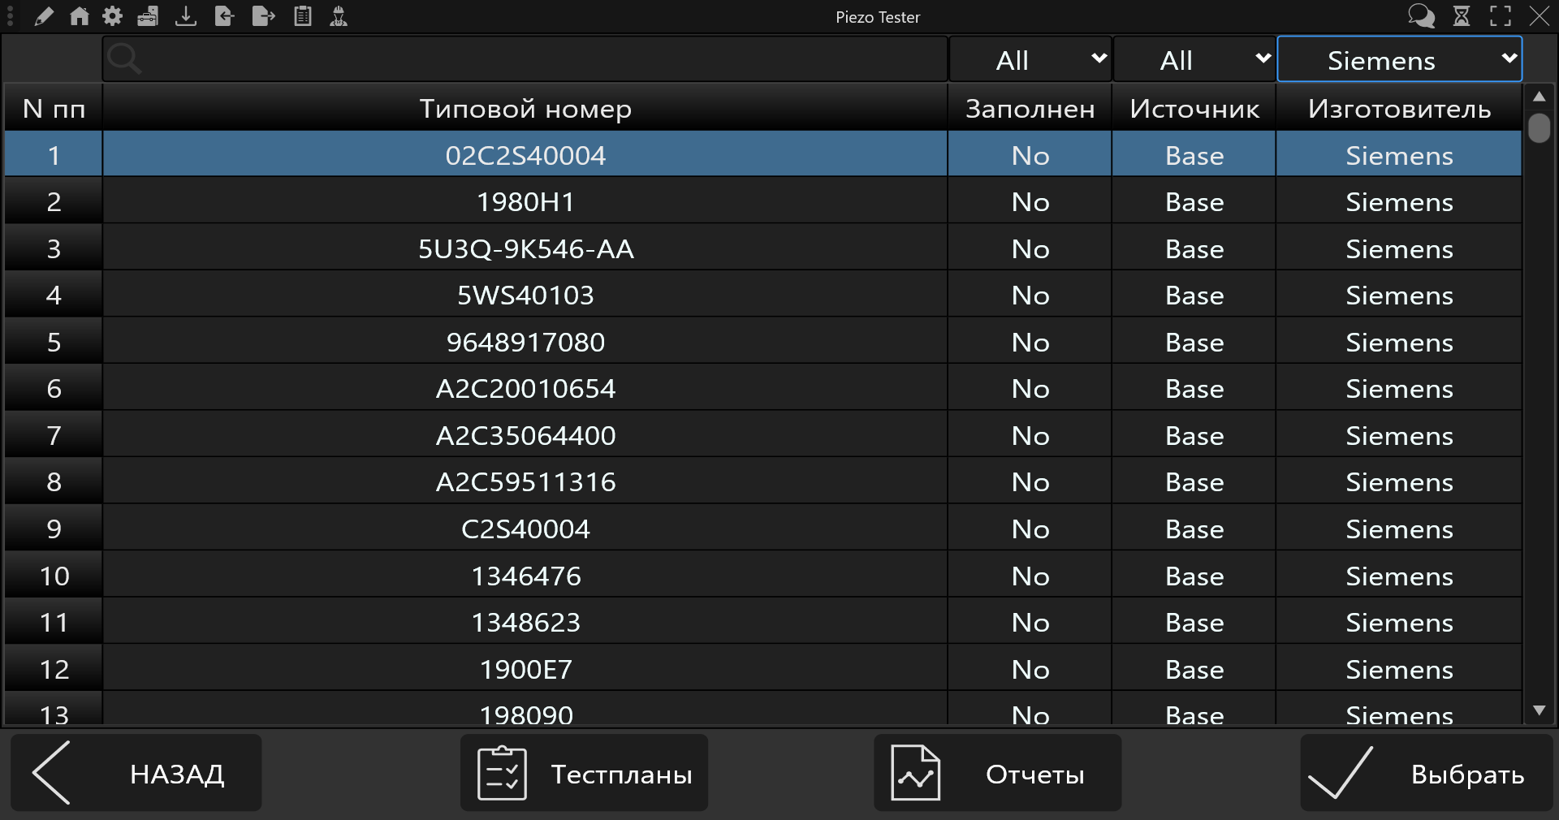The width and height of the screenshot is (1559, 820).
Task: Open the Источник filter dropdown
Action: click(1194, 59)
